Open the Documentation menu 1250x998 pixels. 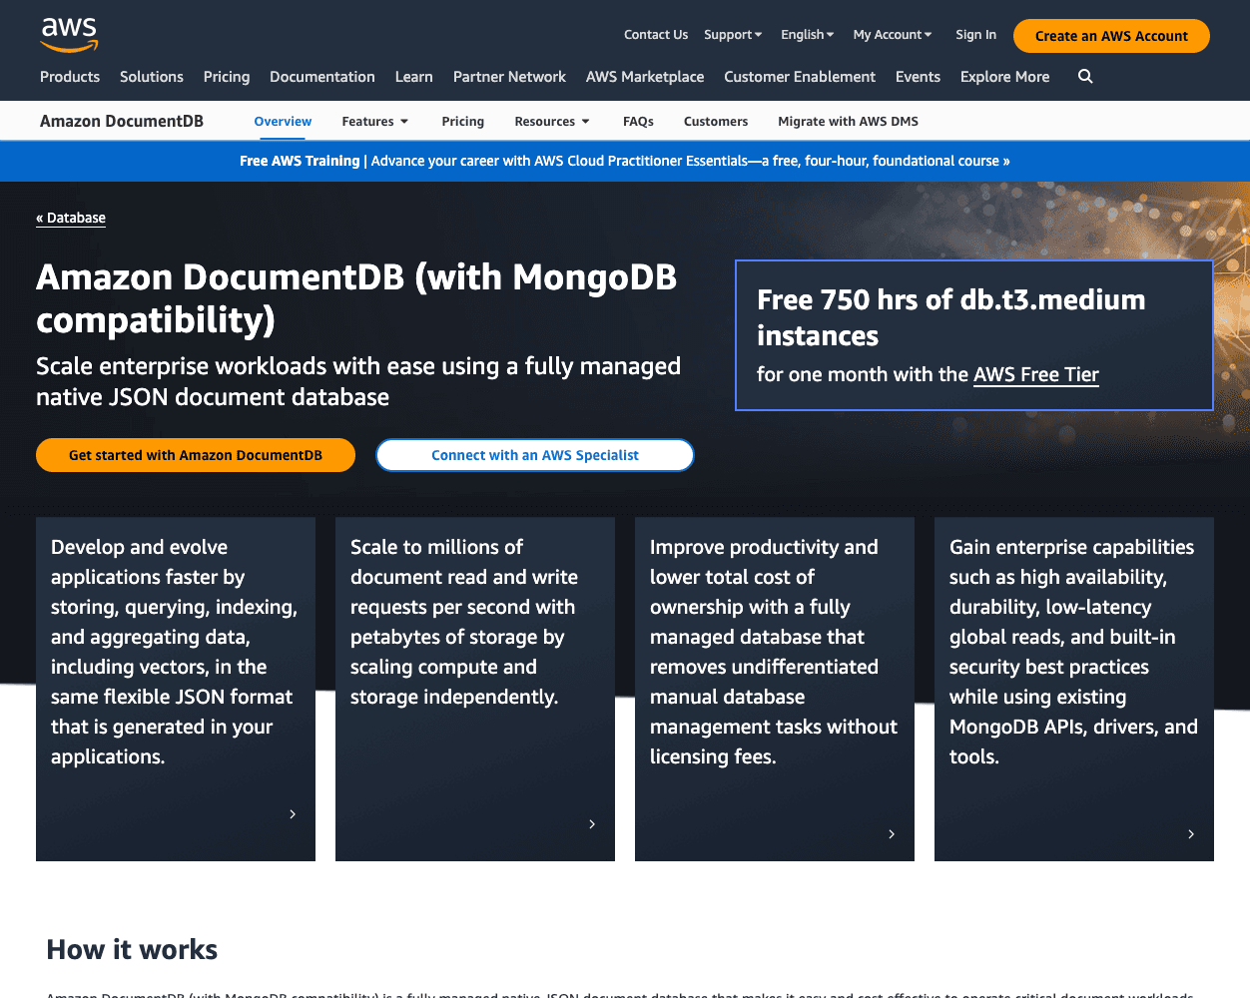pyautogui.click(x=322, y=77)
